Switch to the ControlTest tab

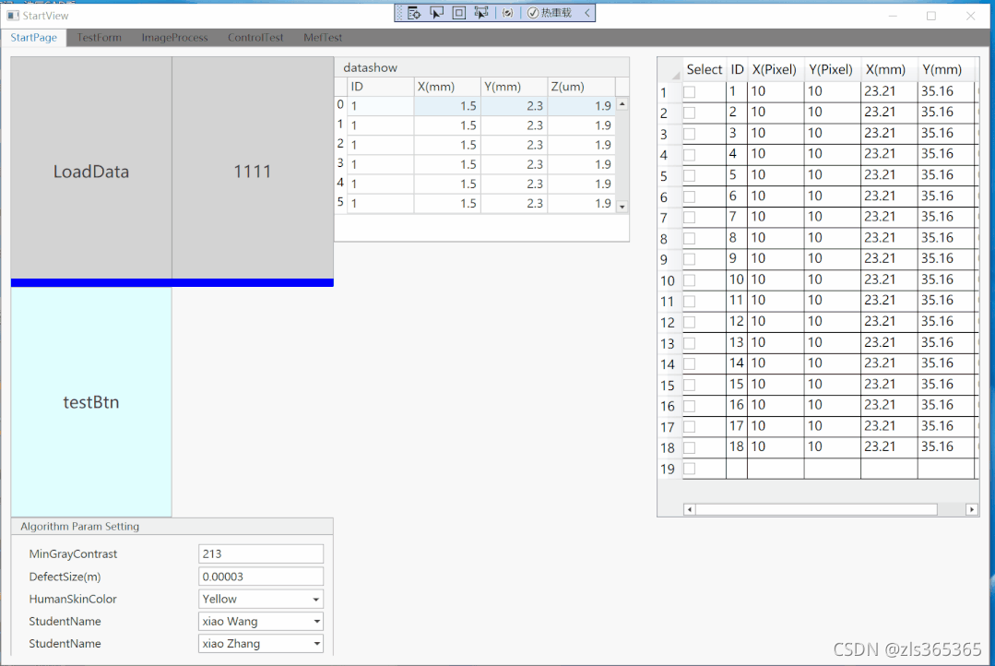[255, 38]
